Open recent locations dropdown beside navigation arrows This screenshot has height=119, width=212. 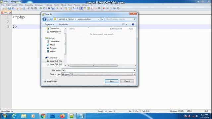click(x=52, y=19)
